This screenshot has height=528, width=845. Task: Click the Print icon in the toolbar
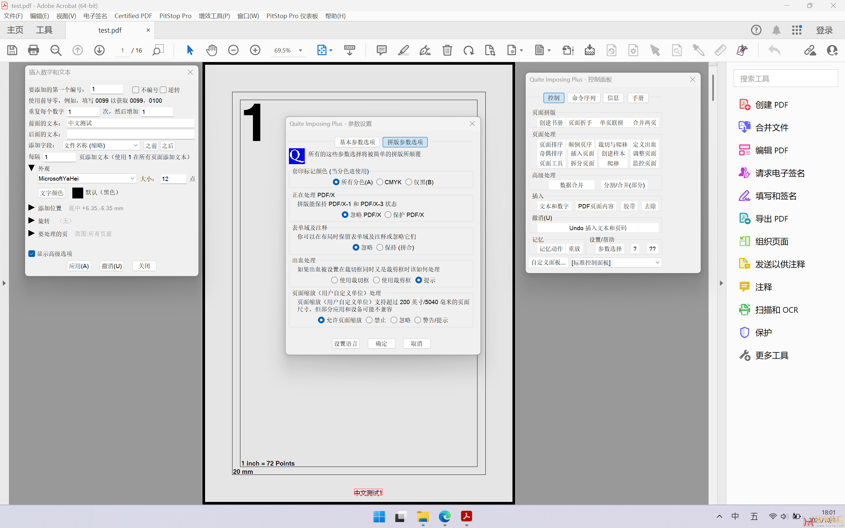point(33,50)
